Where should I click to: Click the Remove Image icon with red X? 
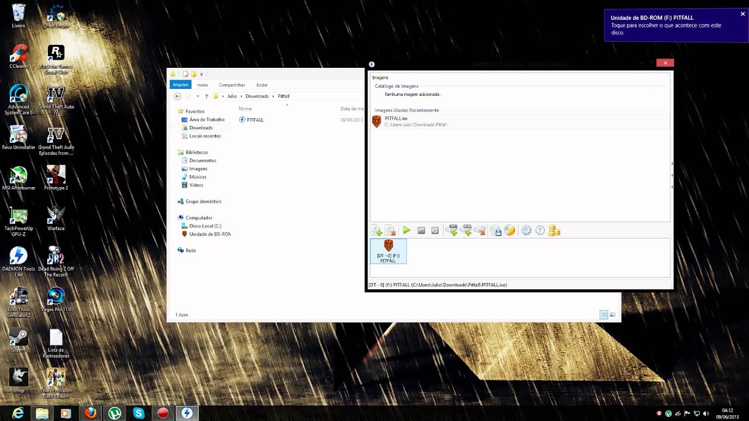point(390,230)
